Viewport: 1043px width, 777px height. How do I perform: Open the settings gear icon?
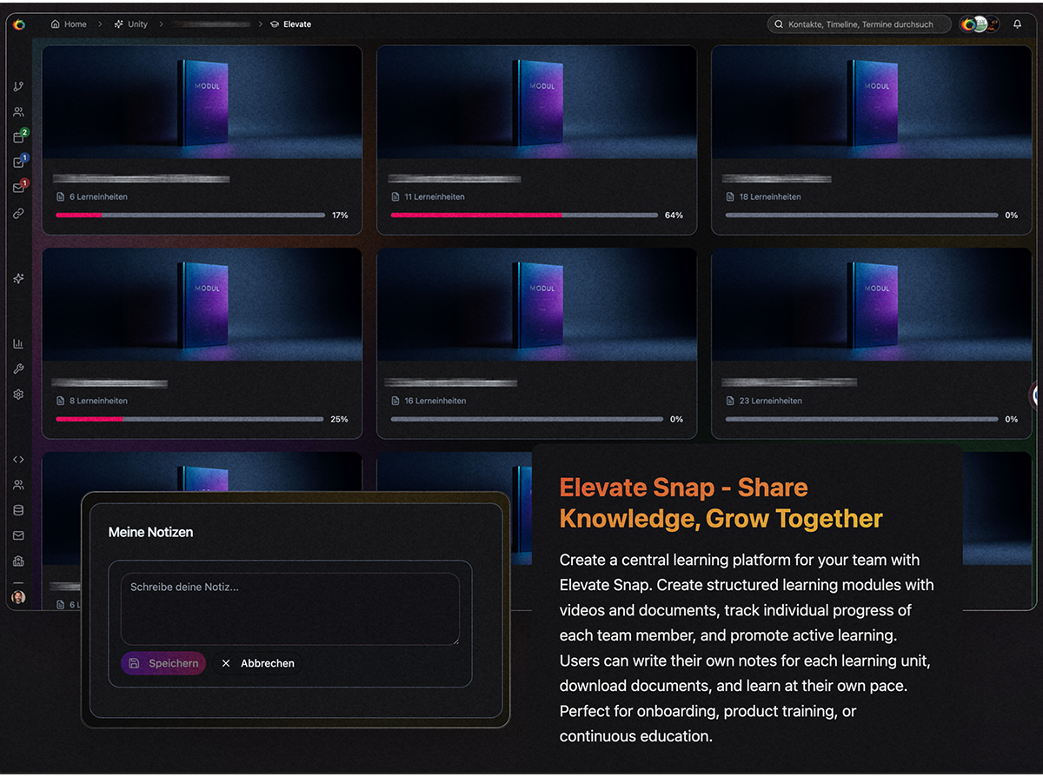(x=17, y=394)
